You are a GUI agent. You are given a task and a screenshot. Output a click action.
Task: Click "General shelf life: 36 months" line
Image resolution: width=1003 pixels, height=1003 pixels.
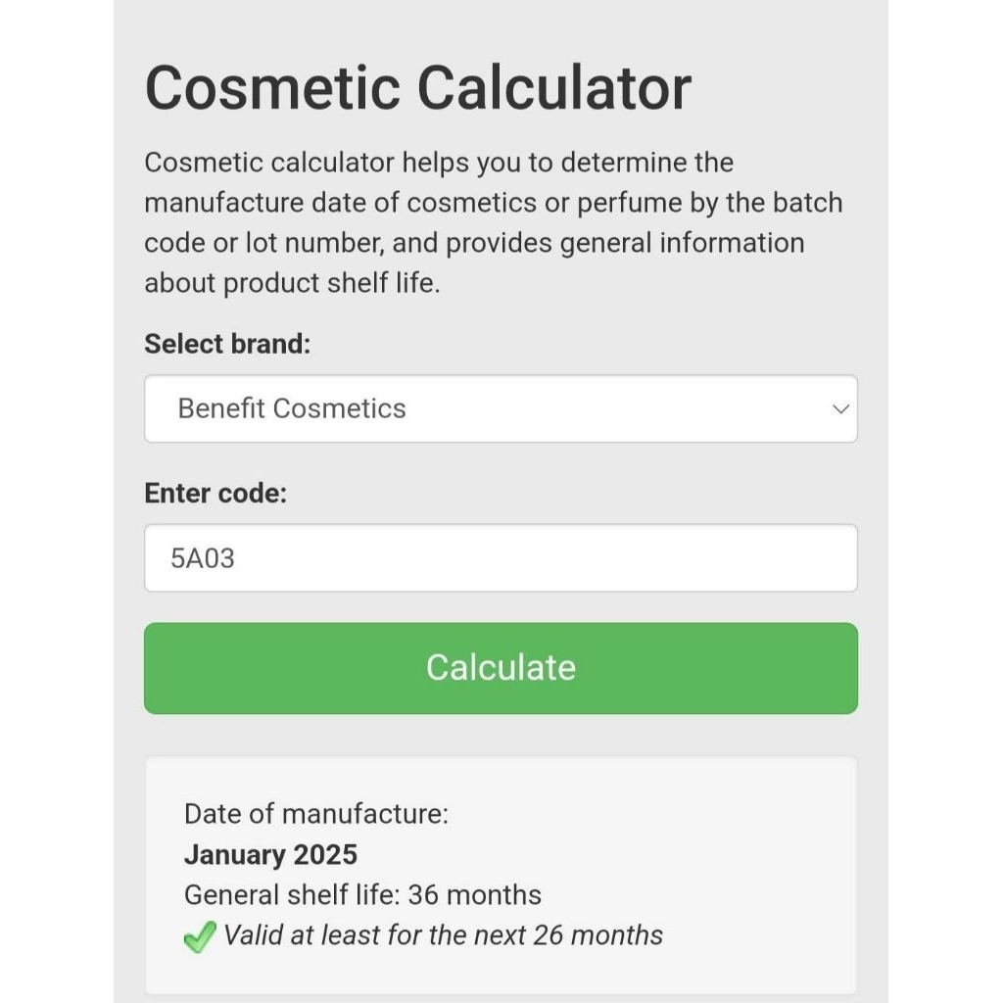pyautogui.click(x=362, y=894)
